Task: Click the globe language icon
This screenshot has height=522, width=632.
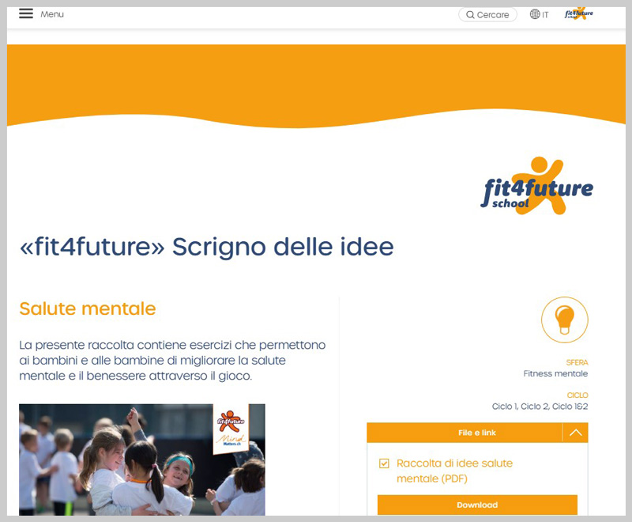Action: pyautogui.click(x=535, y=14)
